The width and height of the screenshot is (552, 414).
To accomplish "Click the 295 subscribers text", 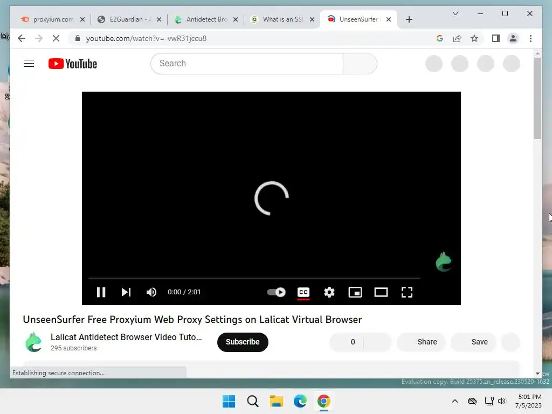I will (73, 348).
